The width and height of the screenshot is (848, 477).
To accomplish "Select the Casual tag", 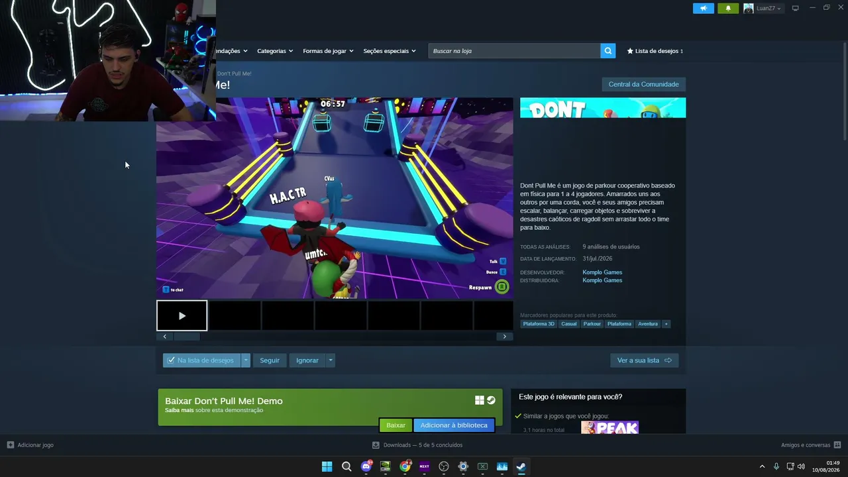I will coord(569,324).
